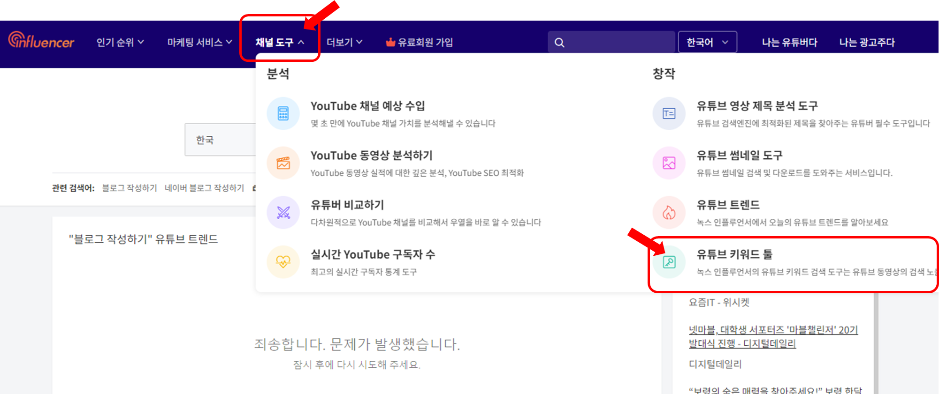The image size is (939, 394).
Task: Click the 죄송합니다. 문제가 발생했습니다. message
Action: pyautogui.click(x=357, y=344)
